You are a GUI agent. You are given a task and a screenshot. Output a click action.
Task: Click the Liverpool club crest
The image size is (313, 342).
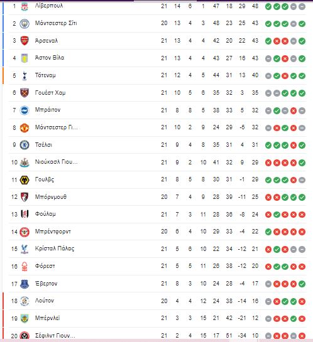(25, 6)
